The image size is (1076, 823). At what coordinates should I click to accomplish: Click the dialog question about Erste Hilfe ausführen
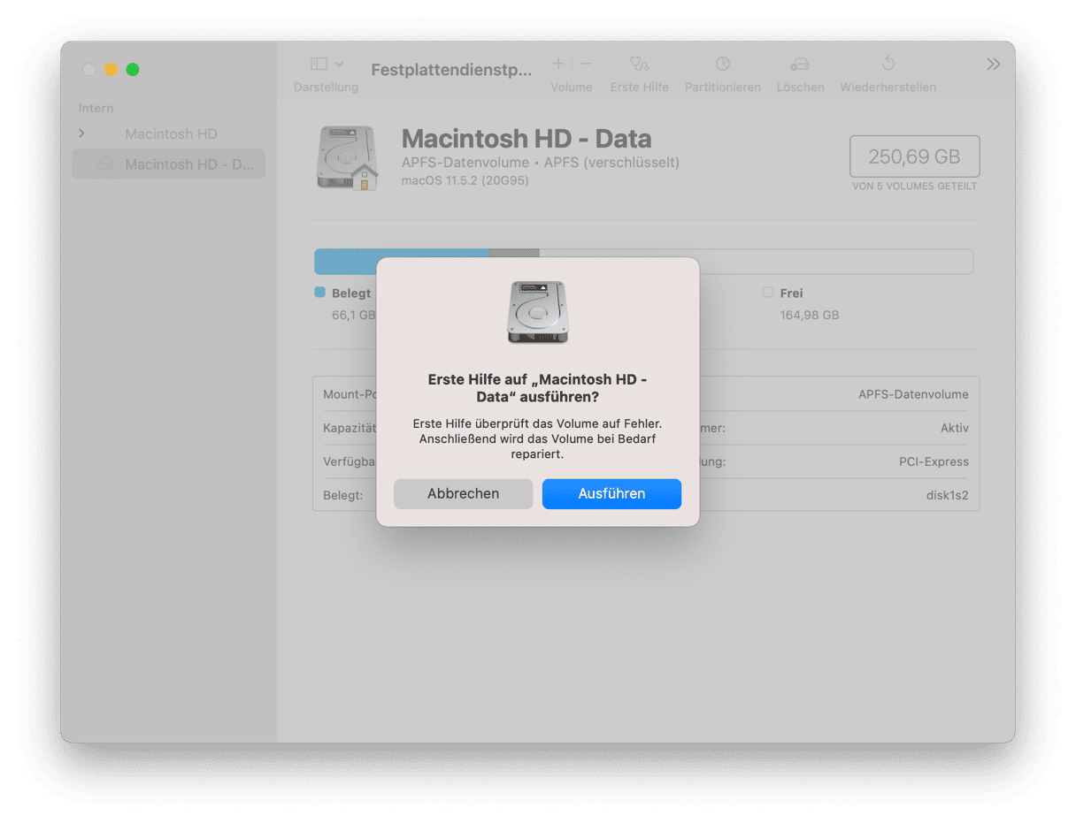(x=538, y=388)
